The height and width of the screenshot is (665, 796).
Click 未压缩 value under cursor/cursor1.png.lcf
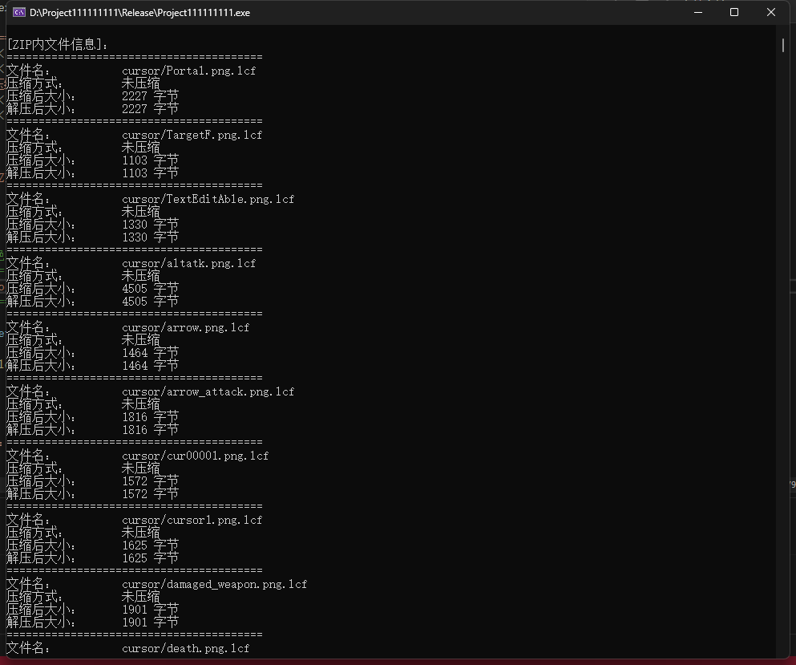click(x=140, y=533)
